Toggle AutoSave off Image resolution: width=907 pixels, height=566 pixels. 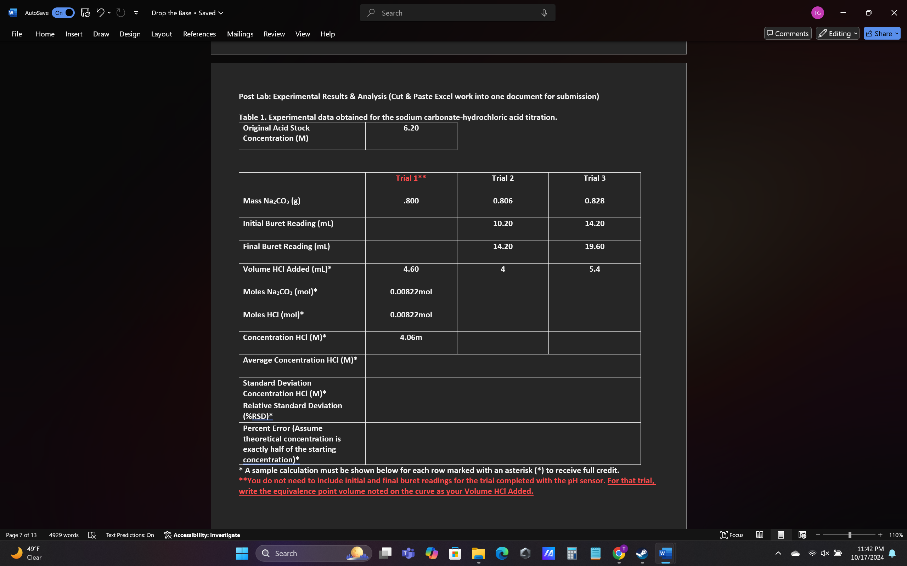pos(63,12)
